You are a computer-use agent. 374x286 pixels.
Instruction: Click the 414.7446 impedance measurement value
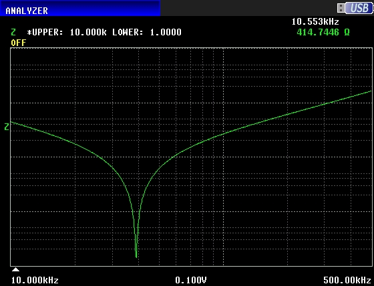click(318, 32)
